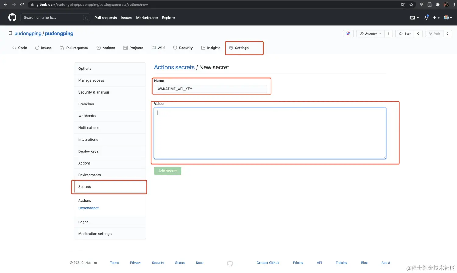The height and width of the screenshot is (273, 457).
Task: Click the colorful sparkle button near Unwatch
Action: pyautogui.click(x=348, y=34)
